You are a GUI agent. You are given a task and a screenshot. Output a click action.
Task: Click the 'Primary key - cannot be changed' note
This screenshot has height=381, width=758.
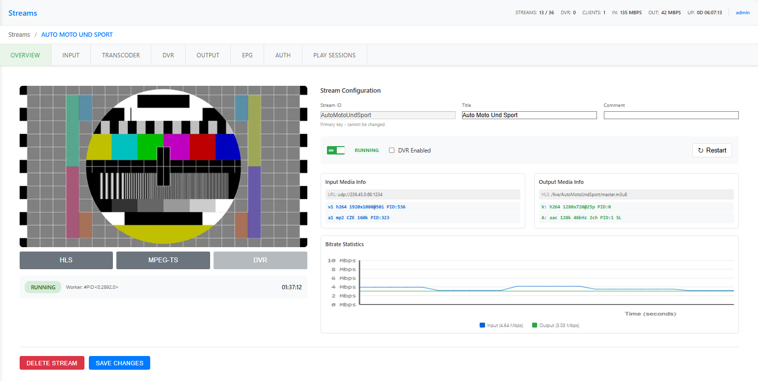(x=352, y=125)
